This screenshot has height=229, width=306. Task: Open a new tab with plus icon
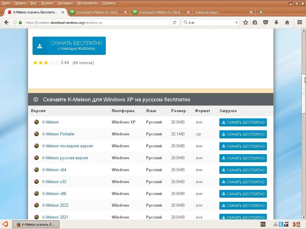[x=261, y=12]
